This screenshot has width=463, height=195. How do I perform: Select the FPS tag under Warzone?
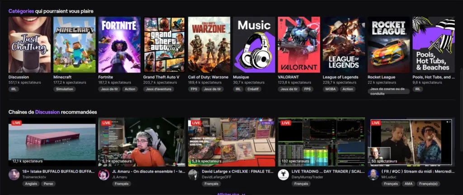[x=194, y=89]
